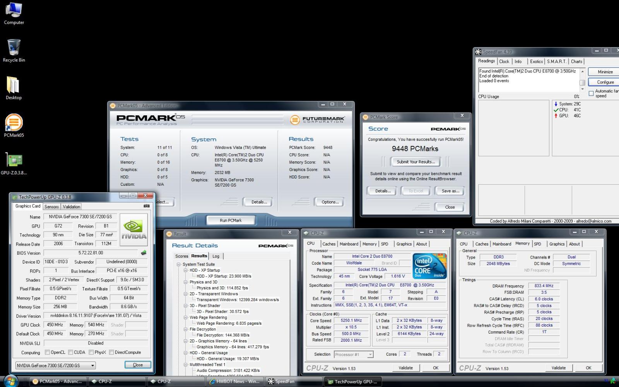Collapse the Multithreaded Test 1 node
The height and width of the screenshot is (387, 619).
[x=186, y=365]
